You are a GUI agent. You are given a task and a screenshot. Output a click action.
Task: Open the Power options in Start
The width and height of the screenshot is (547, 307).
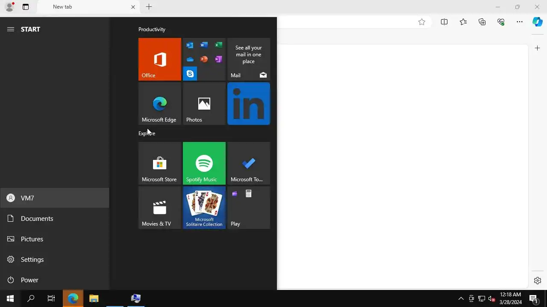55,280
